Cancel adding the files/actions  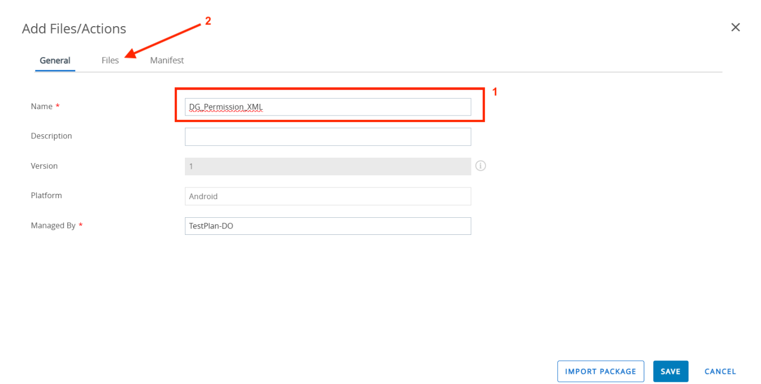coord(720,372)
